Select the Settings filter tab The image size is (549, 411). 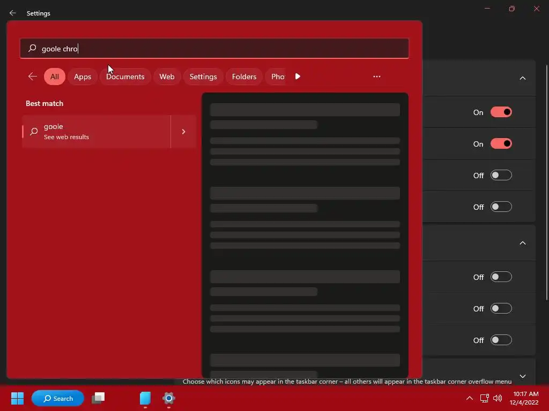(x=203, y=77)
